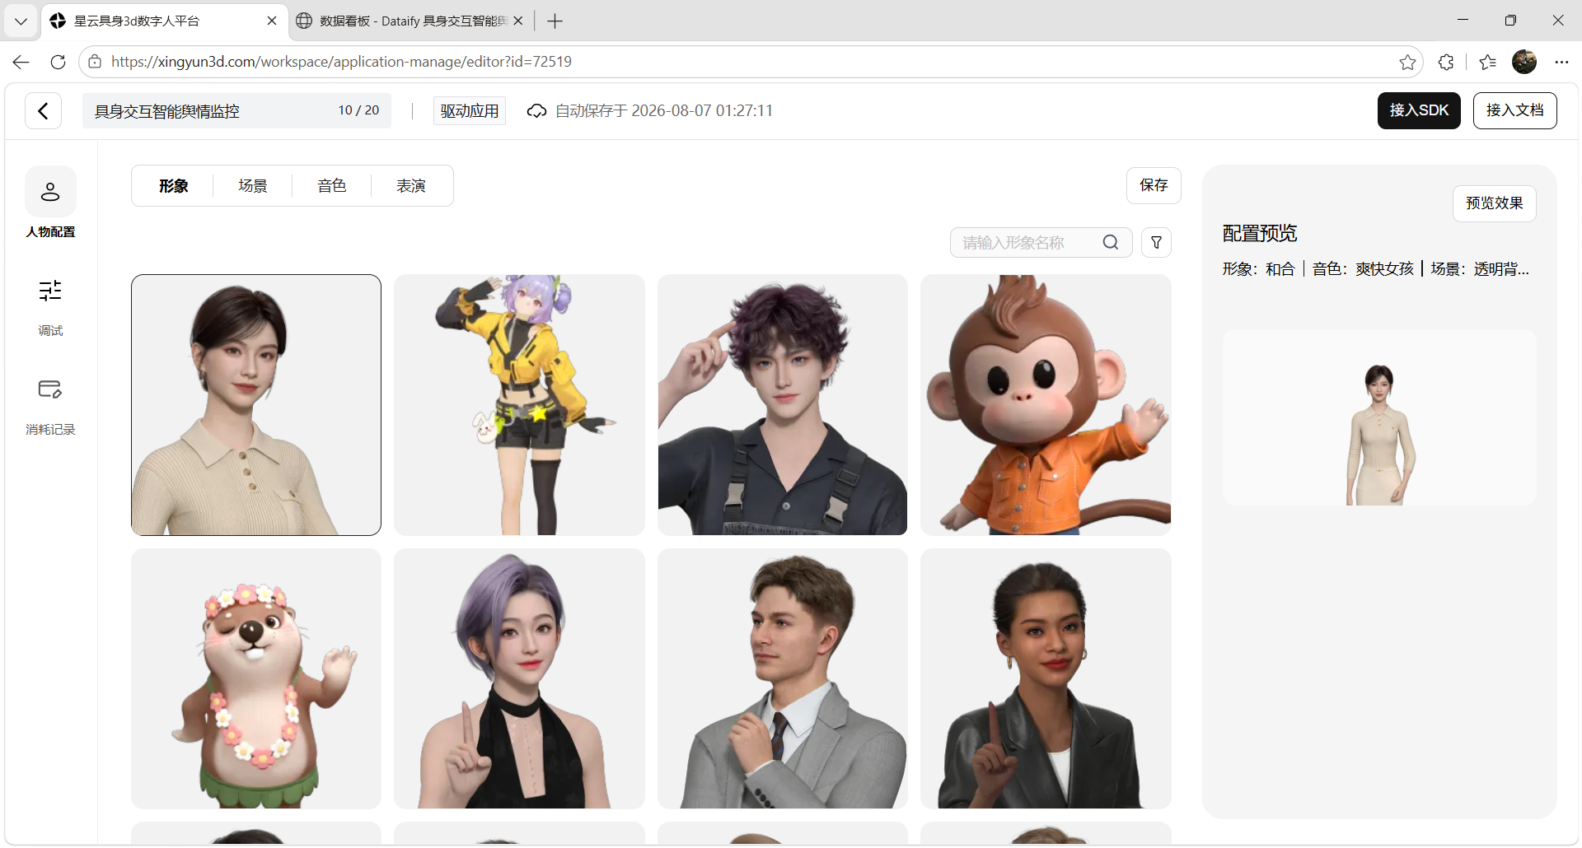Click 接入SDK button
The width and height of the screenshot is (1582, 848).
(x=1419, y=110)
